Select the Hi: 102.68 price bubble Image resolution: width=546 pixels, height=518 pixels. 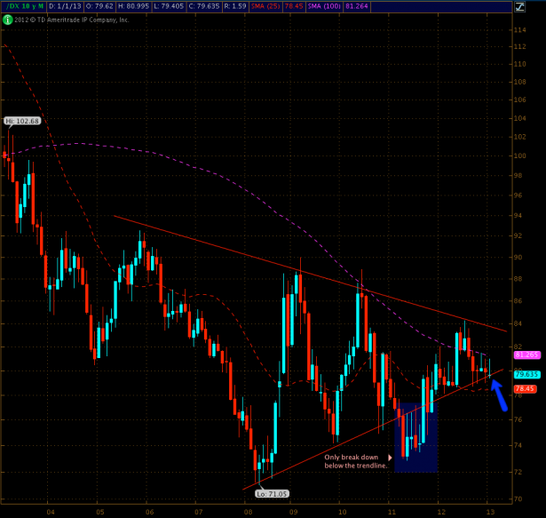pyautogui.click(x=21, y=120)
